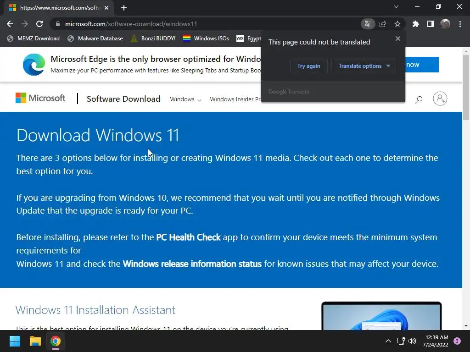Image resolution: width=470 pixels, height=352 pixels.
Task: Click the forward navigation arrow
Action: (25, 24)
